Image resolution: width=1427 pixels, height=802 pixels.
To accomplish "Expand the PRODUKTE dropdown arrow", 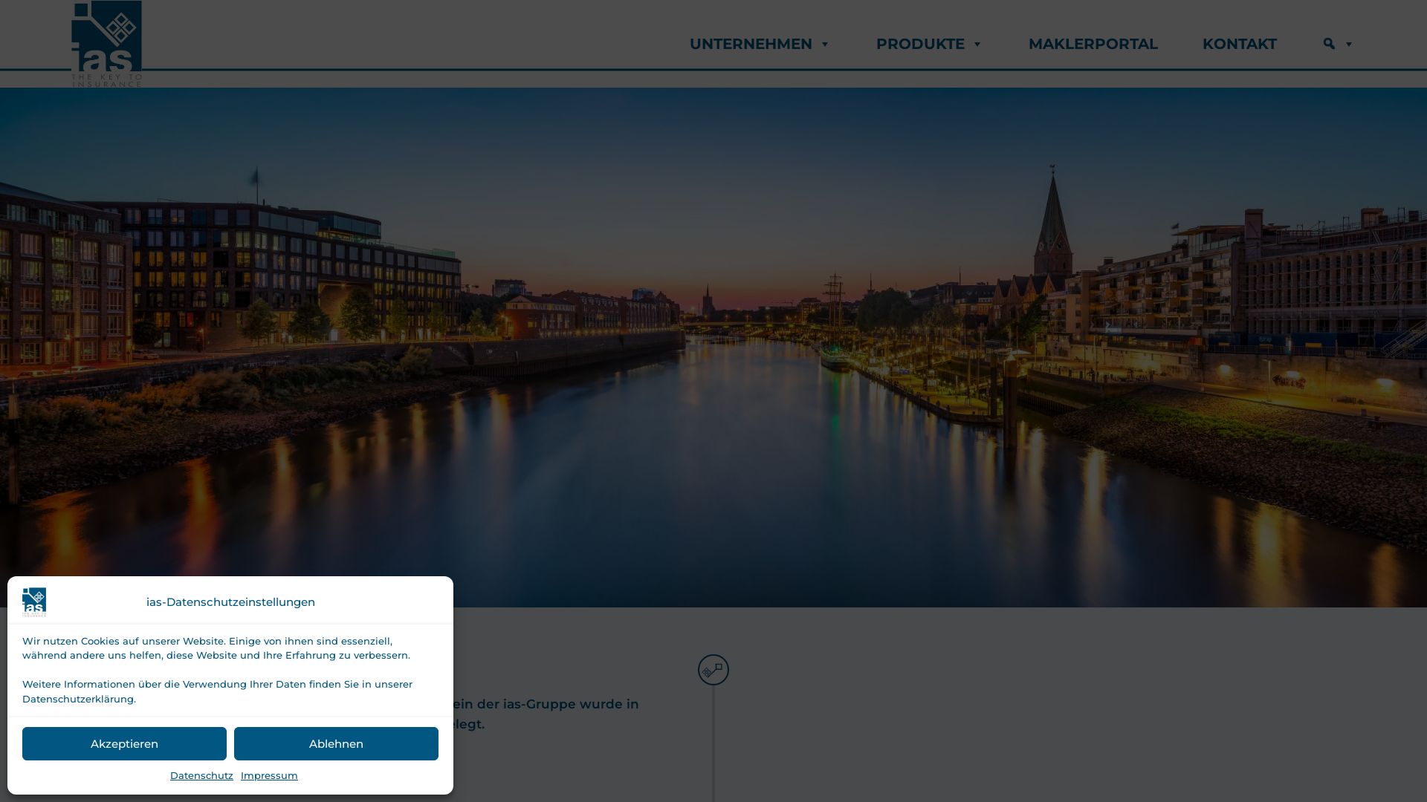I will (x=977, y=45).
